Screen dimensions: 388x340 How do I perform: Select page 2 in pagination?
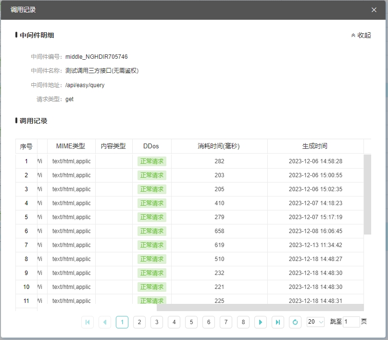139,322
